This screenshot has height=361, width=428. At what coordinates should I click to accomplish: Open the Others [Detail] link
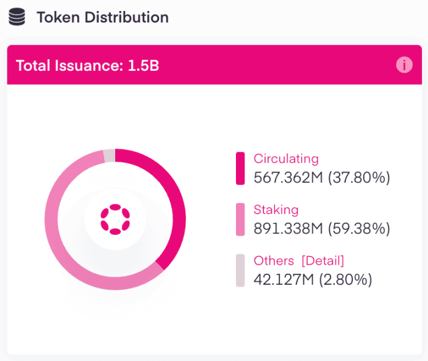(x=323, y=261)
